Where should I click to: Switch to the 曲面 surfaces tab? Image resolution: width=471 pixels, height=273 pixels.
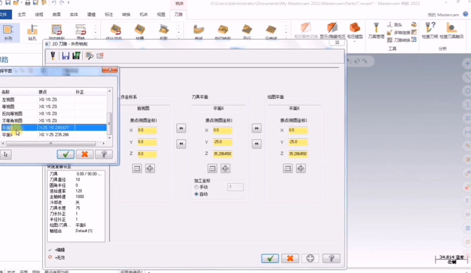coord(56,15)
